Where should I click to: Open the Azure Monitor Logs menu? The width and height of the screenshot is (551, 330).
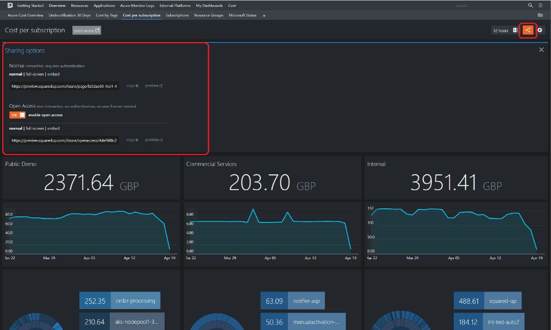pos(137,6)
